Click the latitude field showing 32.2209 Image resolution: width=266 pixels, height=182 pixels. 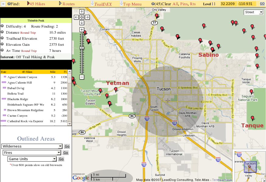228,4
